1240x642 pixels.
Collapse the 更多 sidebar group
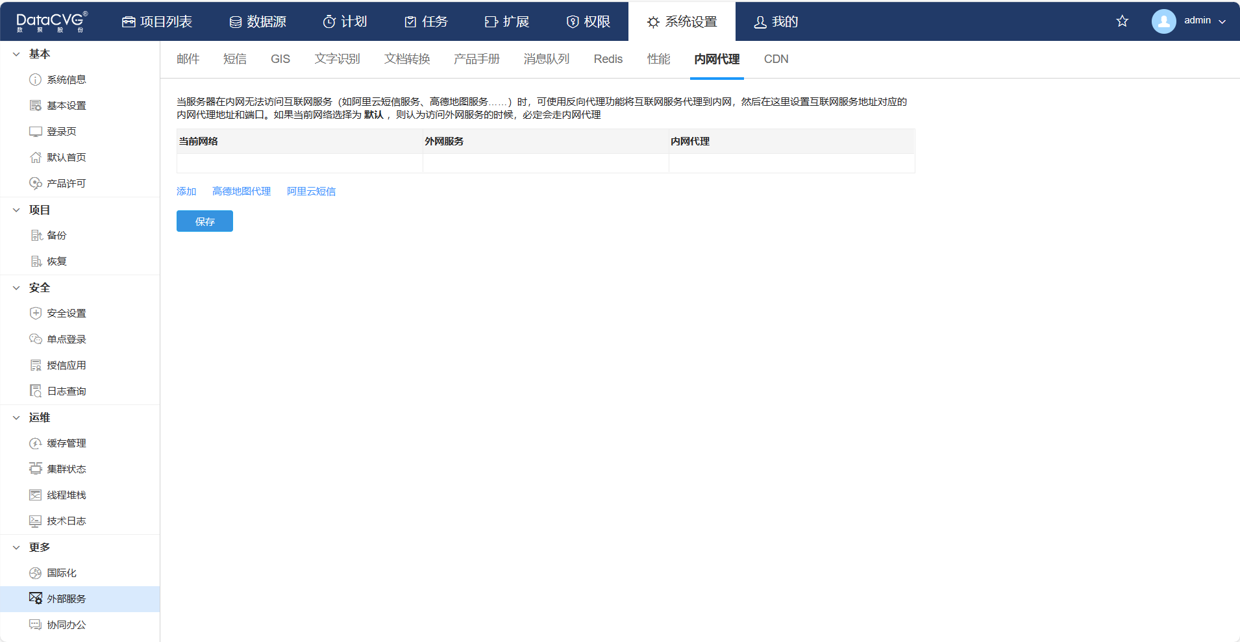[x=16, y=548]
